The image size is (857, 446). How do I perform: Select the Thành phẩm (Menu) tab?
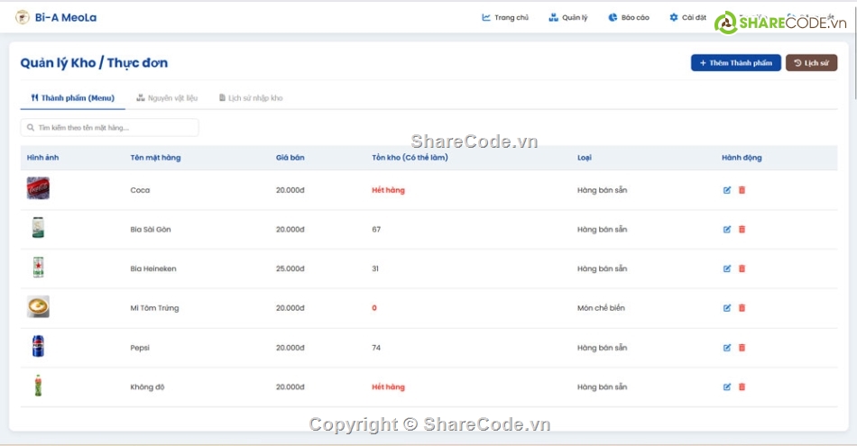tap(72, 97)
